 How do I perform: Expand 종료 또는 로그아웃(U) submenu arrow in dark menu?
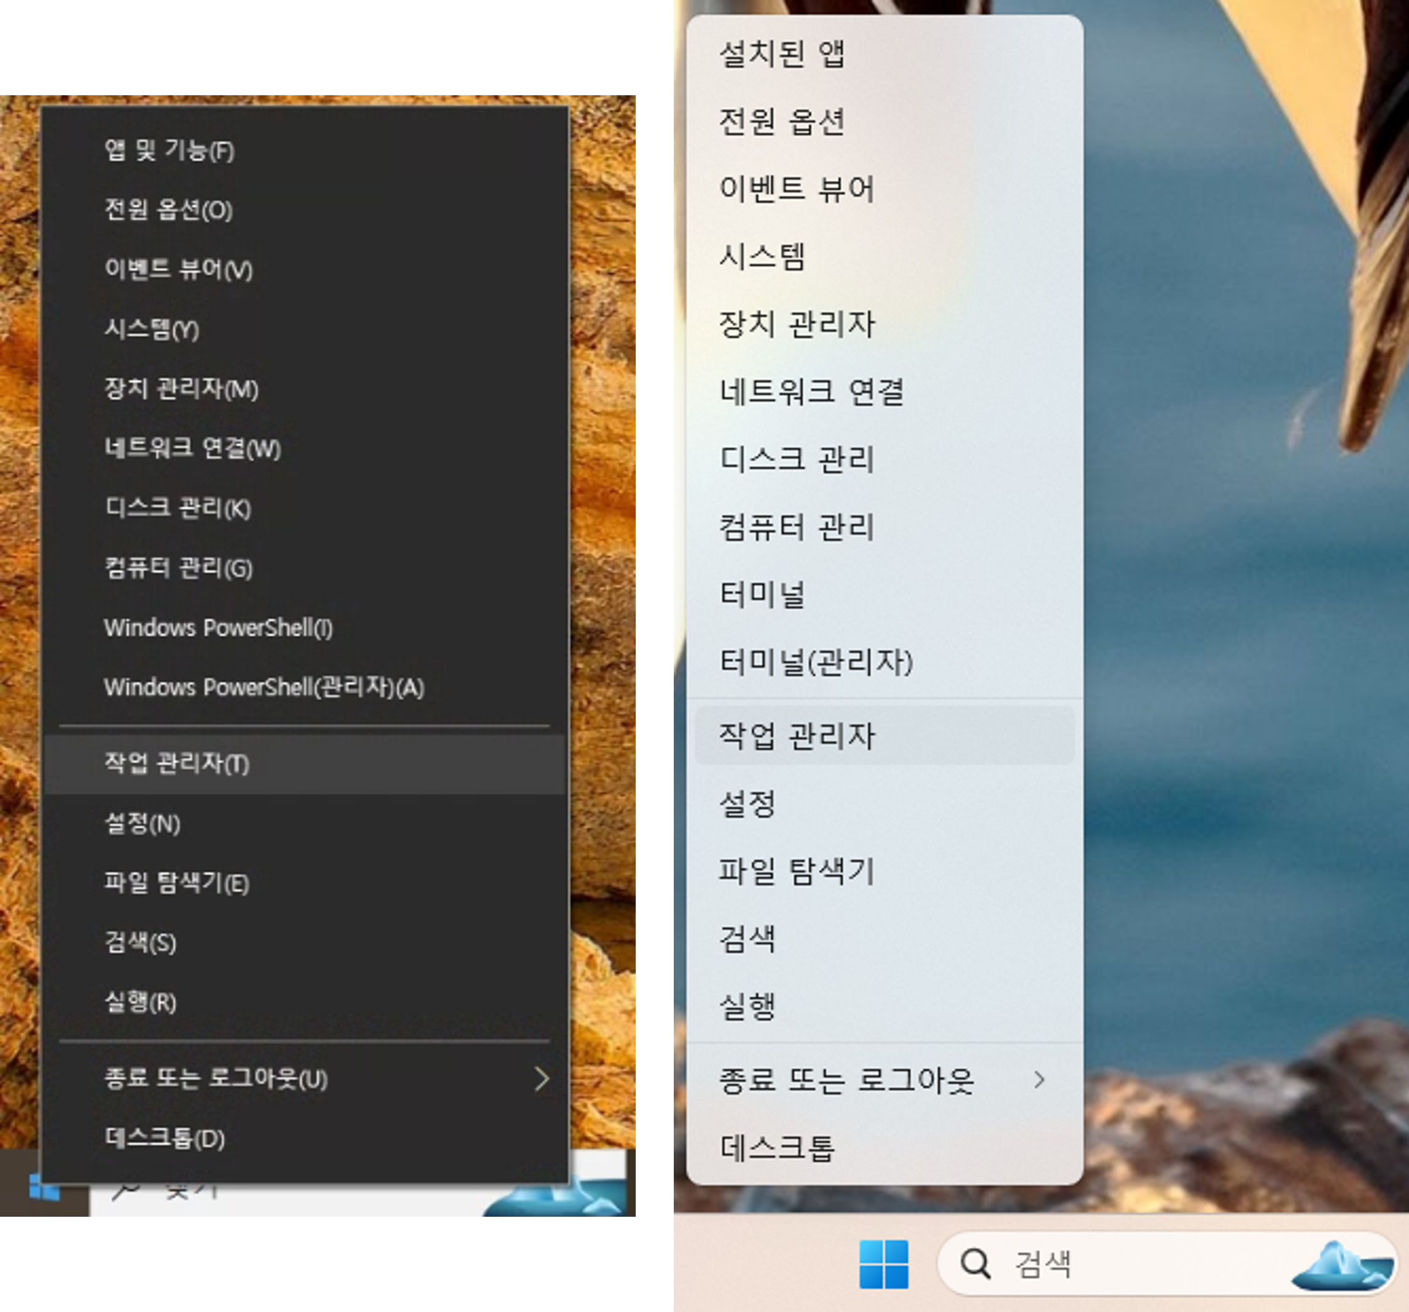(x=542, y=1078)
